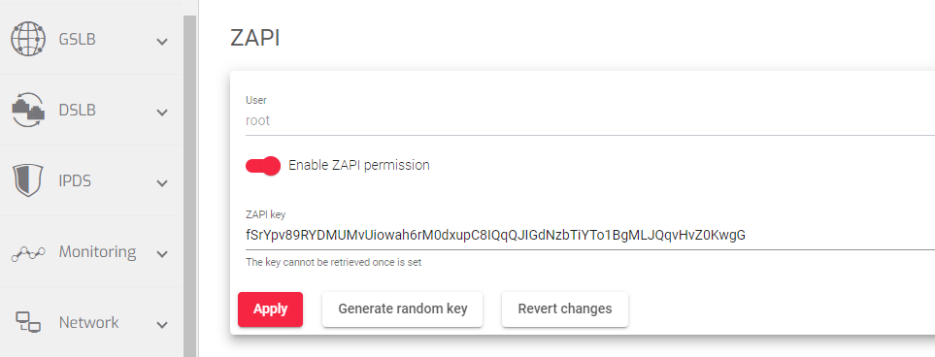
Task: Click the Monitoring graph icon
Action: tap(28, 253)
